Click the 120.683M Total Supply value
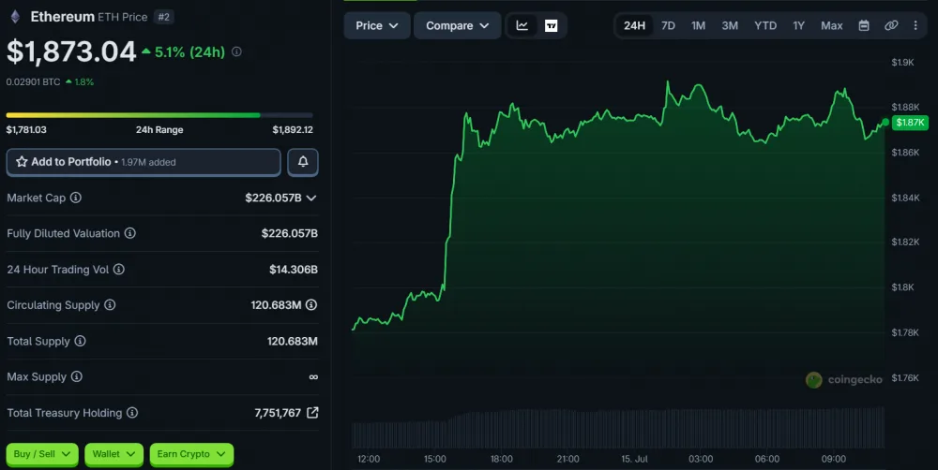Screen dimensions: 938x470 click(292, 341)
